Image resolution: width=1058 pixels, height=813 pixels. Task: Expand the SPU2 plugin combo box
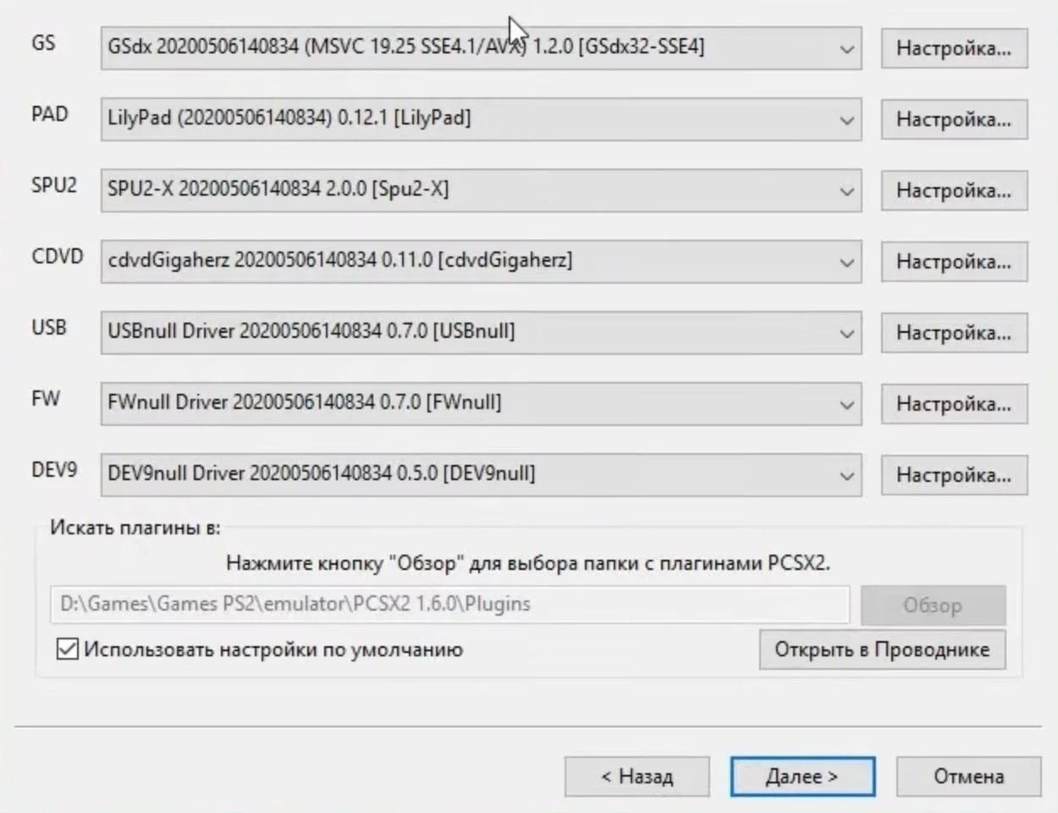point(481,190)
